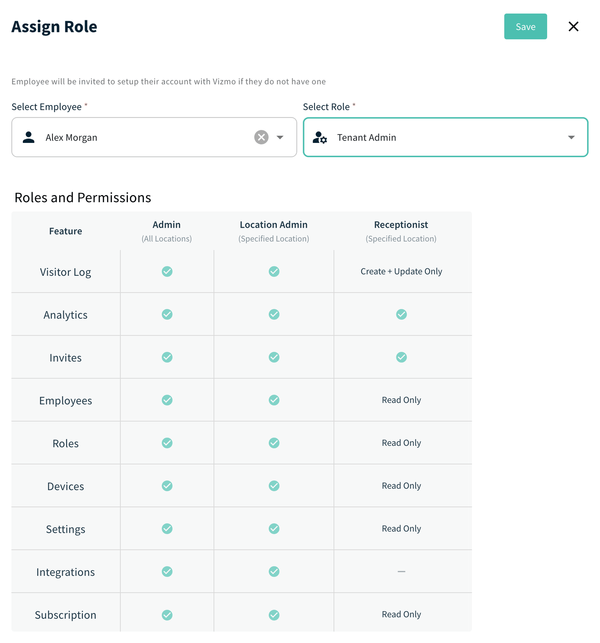Click the Devices feature label
The width and height of the screenshot is (600, 643).
(66, 486)
